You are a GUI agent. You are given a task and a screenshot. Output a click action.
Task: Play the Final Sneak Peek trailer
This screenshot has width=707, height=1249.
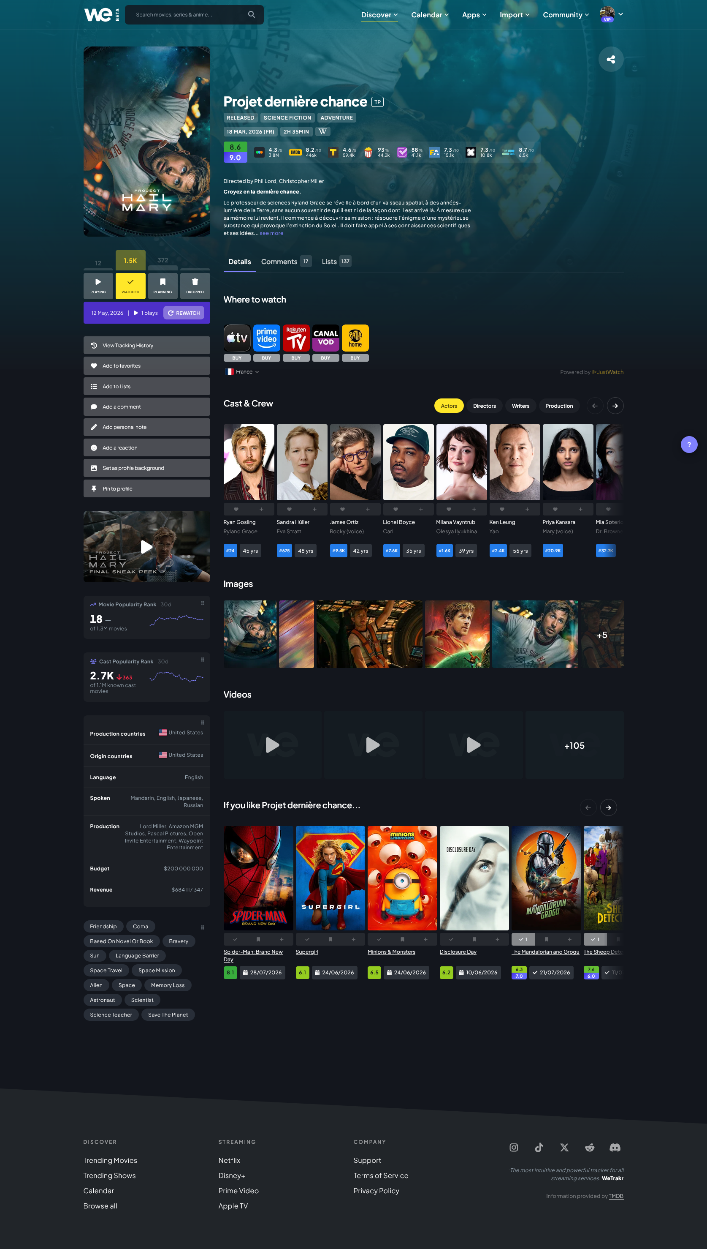pyautogui.click(x=146, y=547)
